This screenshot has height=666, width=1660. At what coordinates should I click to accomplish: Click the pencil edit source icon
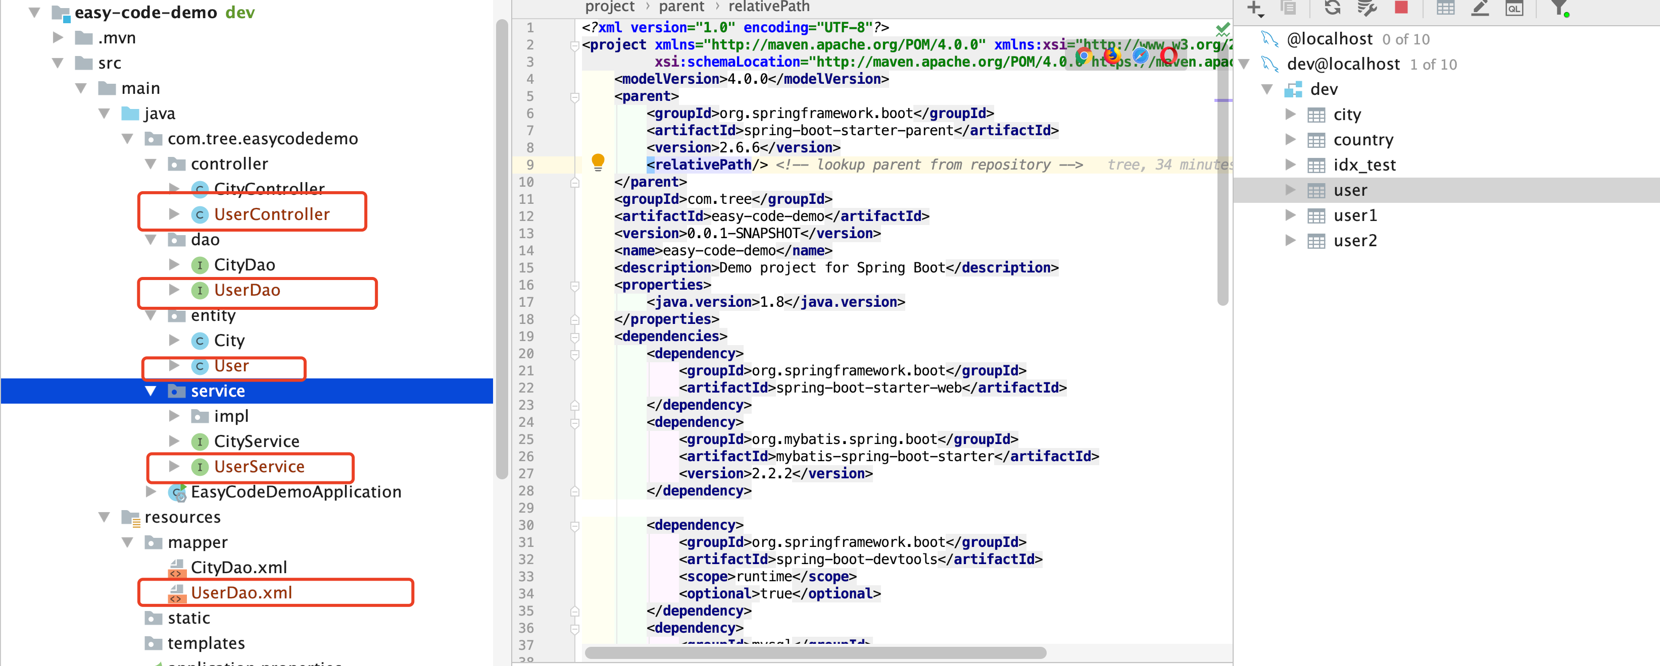point(1480,9)
